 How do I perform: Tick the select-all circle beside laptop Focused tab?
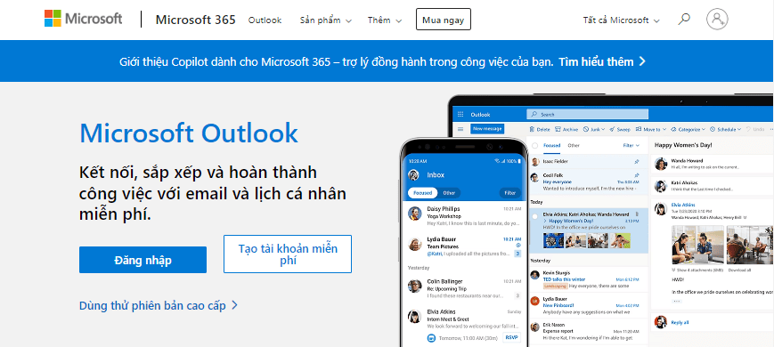coord(535,145)
